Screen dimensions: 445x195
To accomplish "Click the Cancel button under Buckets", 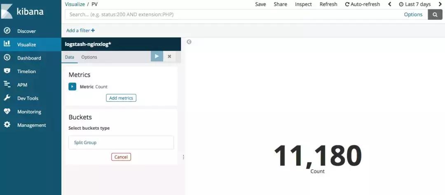I will [121, 157].
